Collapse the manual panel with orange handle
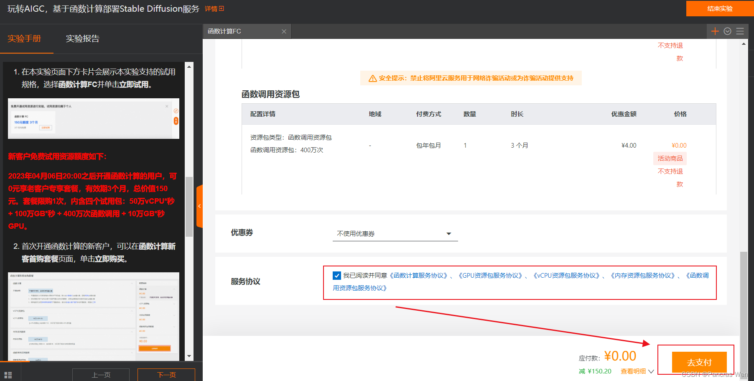 pyautogui.click(x=199, y=206)
